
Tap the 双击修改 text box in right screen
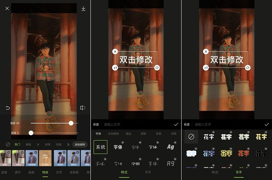coord(227,60)
